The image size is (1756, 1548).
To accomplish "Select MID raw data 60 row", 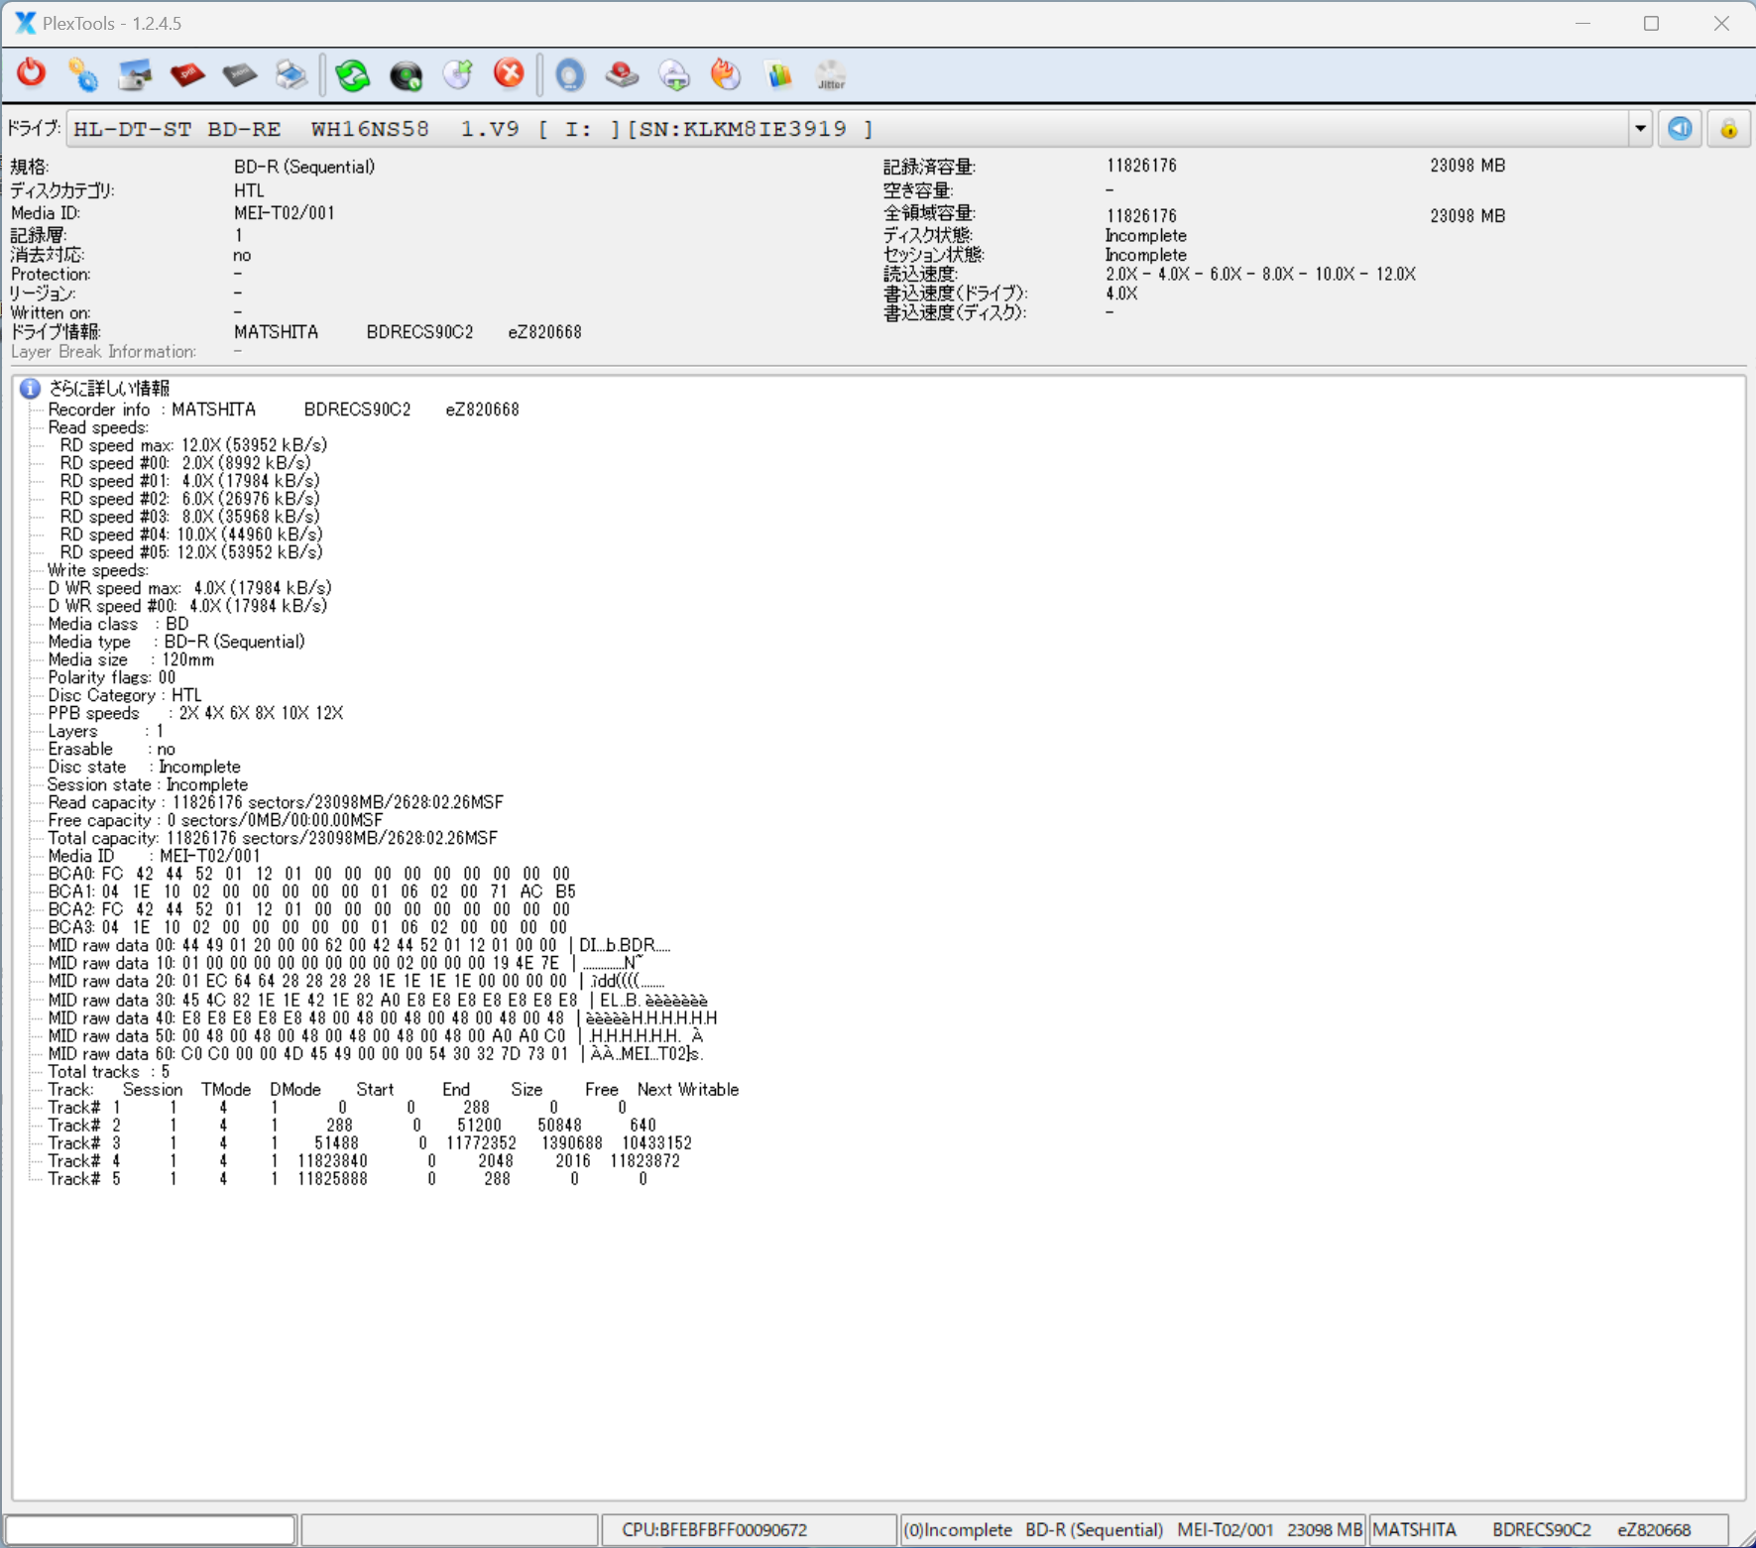I will (x=376, y=1054).
